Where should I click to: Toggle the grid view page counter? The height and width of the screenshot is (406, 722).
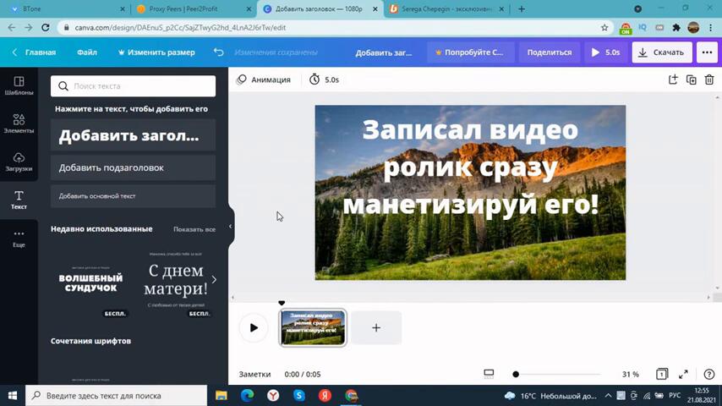[662, 374]
